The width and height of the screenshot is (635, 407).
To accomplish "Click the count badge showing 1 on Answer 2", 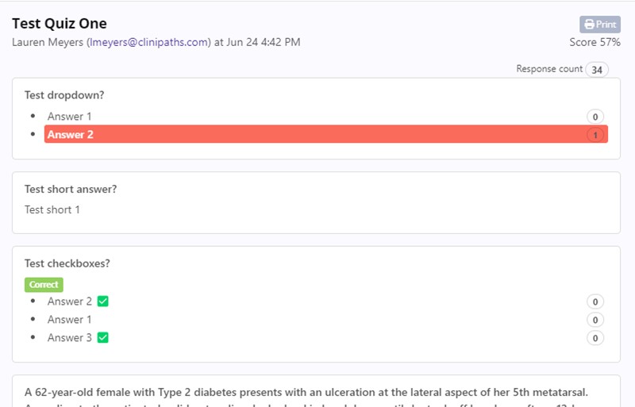I will (x=595, y=135).
